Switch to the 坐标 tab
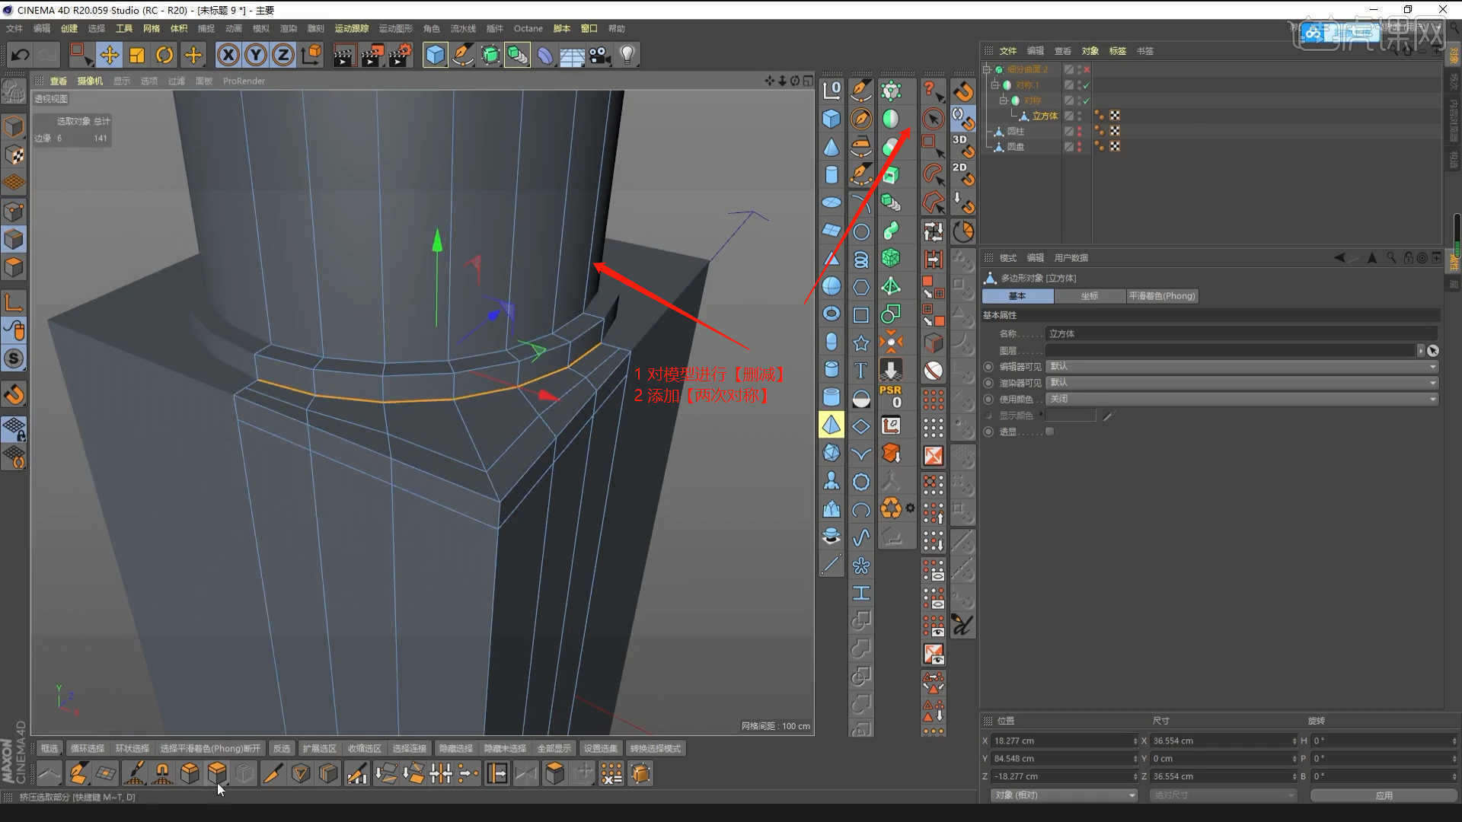 pyautogui.click(x=1090, y=296)
